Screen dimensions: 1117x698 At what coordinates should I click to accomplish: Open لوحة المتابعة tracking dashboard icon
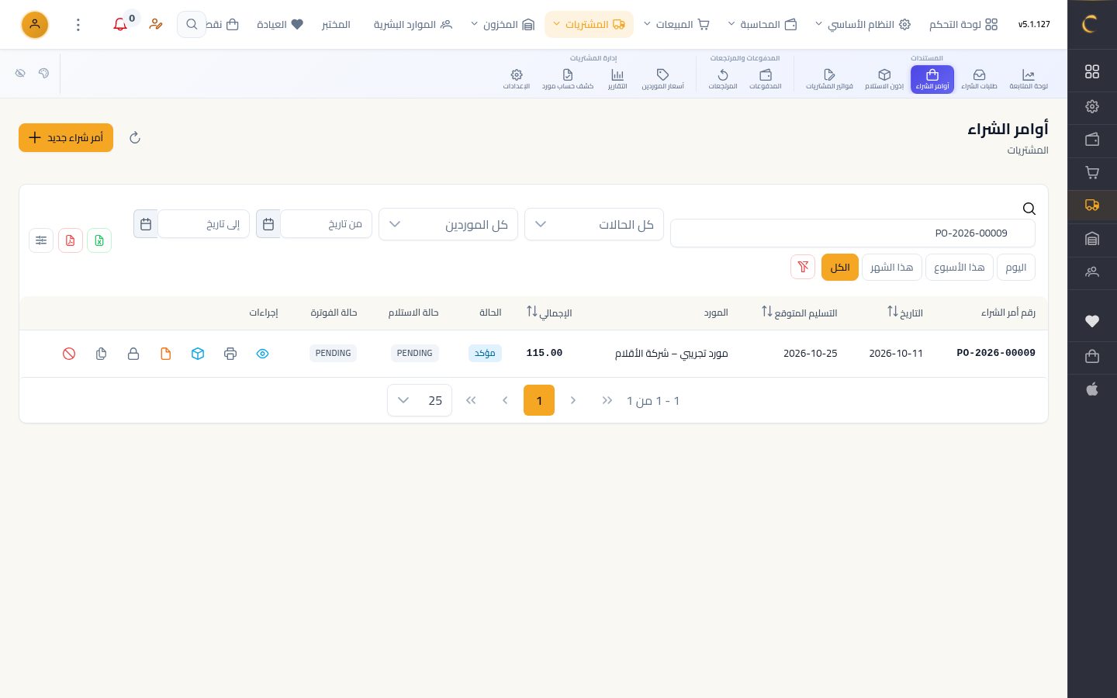click(1029, 79)
